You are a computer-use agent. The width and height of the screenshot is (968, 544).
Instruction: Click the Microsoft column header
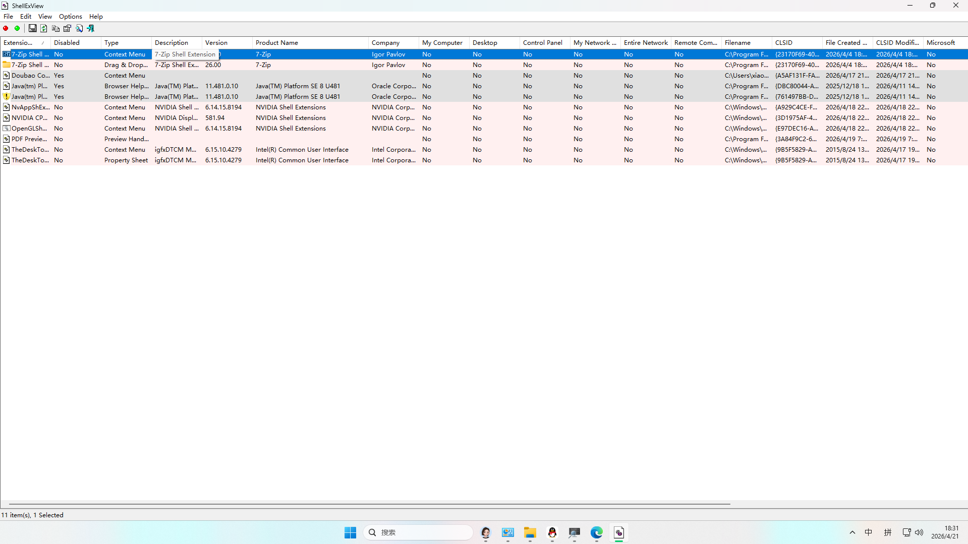(x=946, y=43)
